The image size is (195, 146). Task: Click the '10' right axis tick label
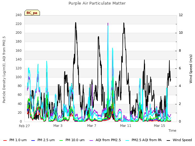tap(181, 33)
